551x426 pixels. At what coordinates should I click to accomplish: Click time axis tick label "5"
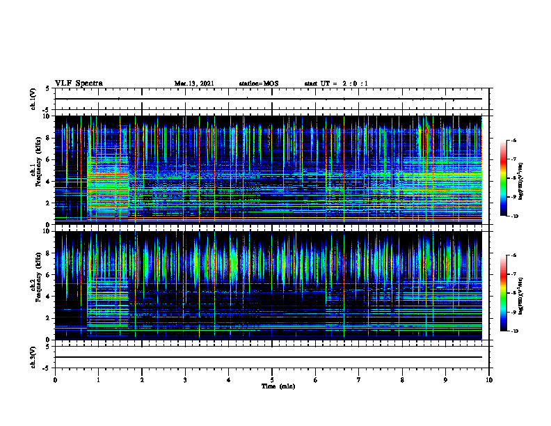[272, 380]
